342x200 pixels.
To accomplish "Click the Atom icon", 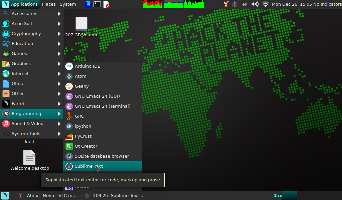I will (x=69, y=76).
